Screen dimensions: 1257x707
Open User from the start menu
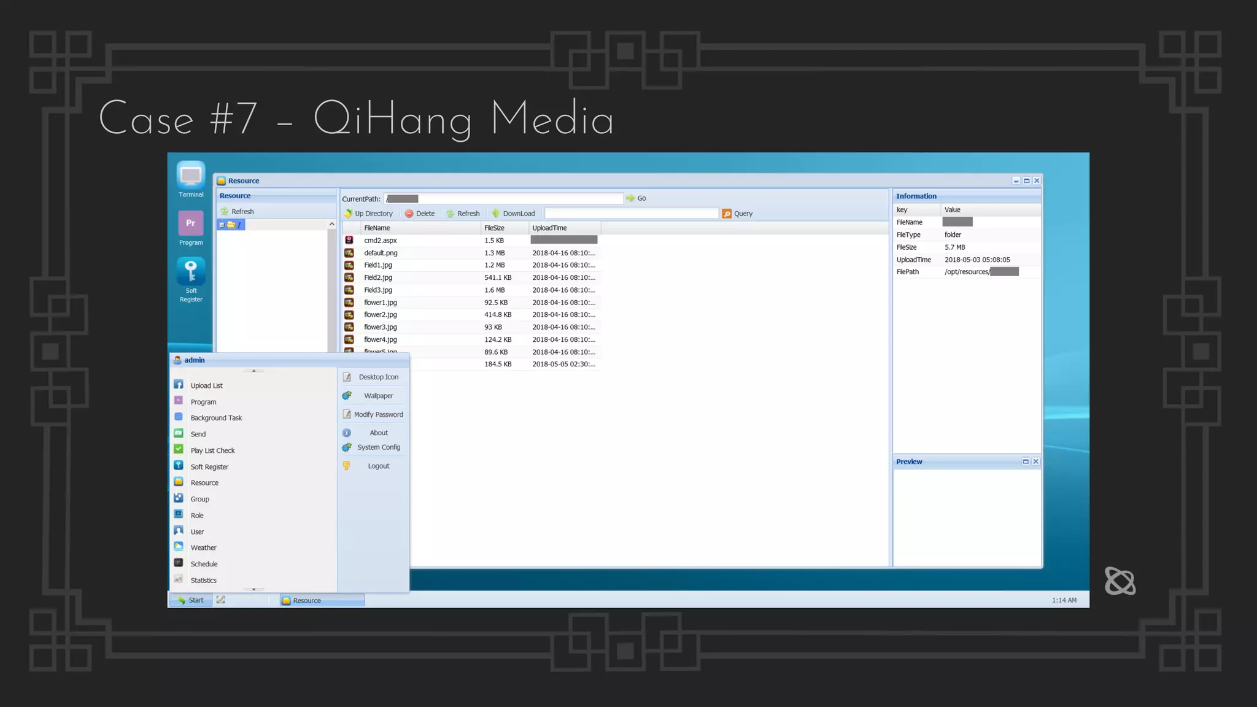point(197,532)
